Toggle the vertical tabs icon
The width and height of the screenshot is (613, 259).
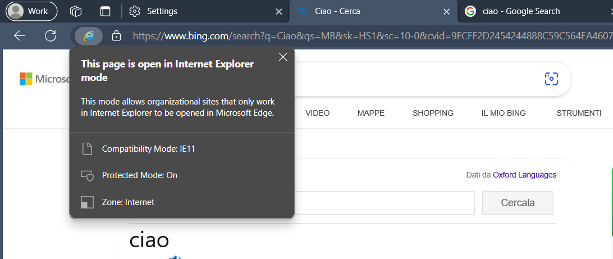(105, 11)
